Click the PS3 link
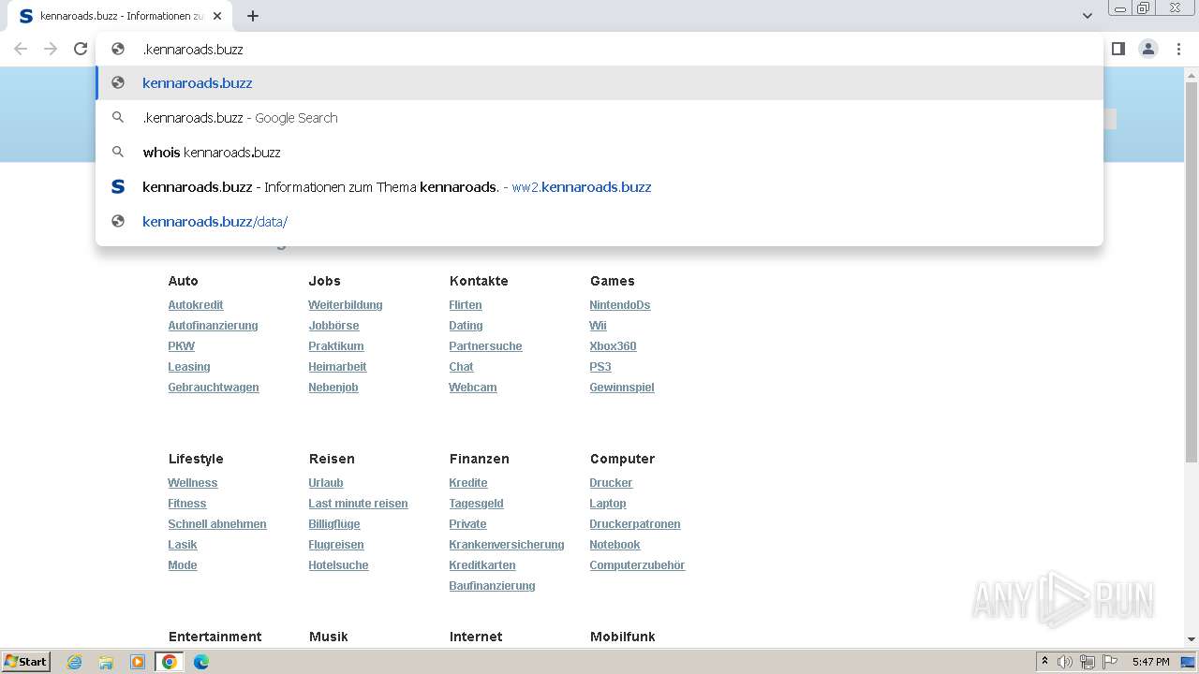The image size is (1199, 674). pos(599,367)
